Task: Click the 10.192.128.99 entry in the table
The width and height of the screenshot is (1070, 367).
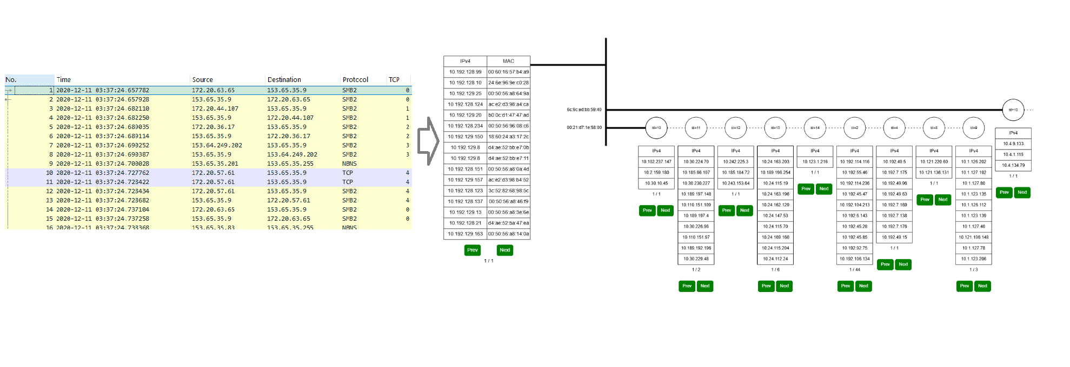Action: [x=465, y=72]
